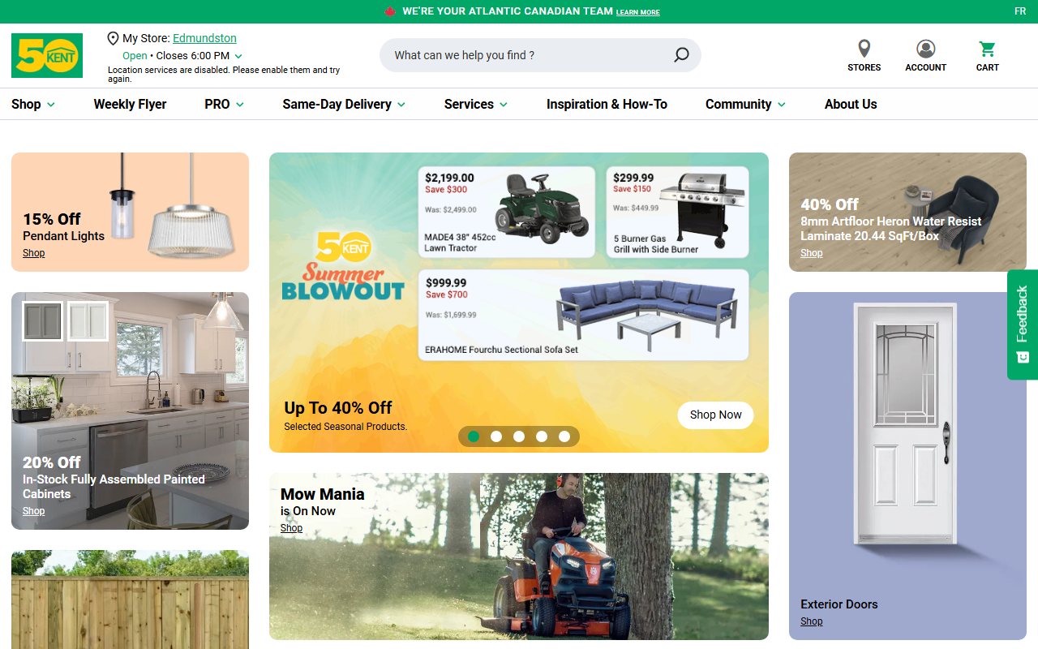The width and height of the screenshot is (1038, 649).
Task: Open the About Us menu item
Action: point(851,104)
